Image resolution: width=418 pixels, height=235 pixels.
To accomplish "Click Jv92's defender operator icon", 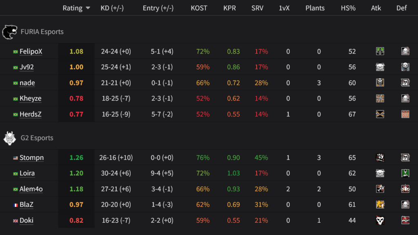I will [x=405, y=67].
